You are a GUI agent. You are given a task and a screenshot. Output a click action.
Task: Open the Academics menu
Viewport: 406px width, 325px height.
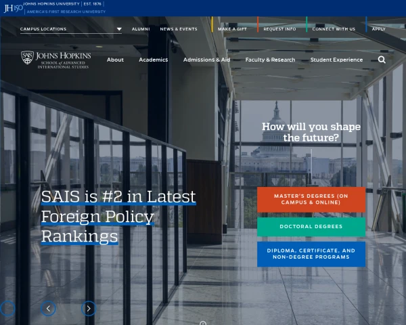pos(154,60)
